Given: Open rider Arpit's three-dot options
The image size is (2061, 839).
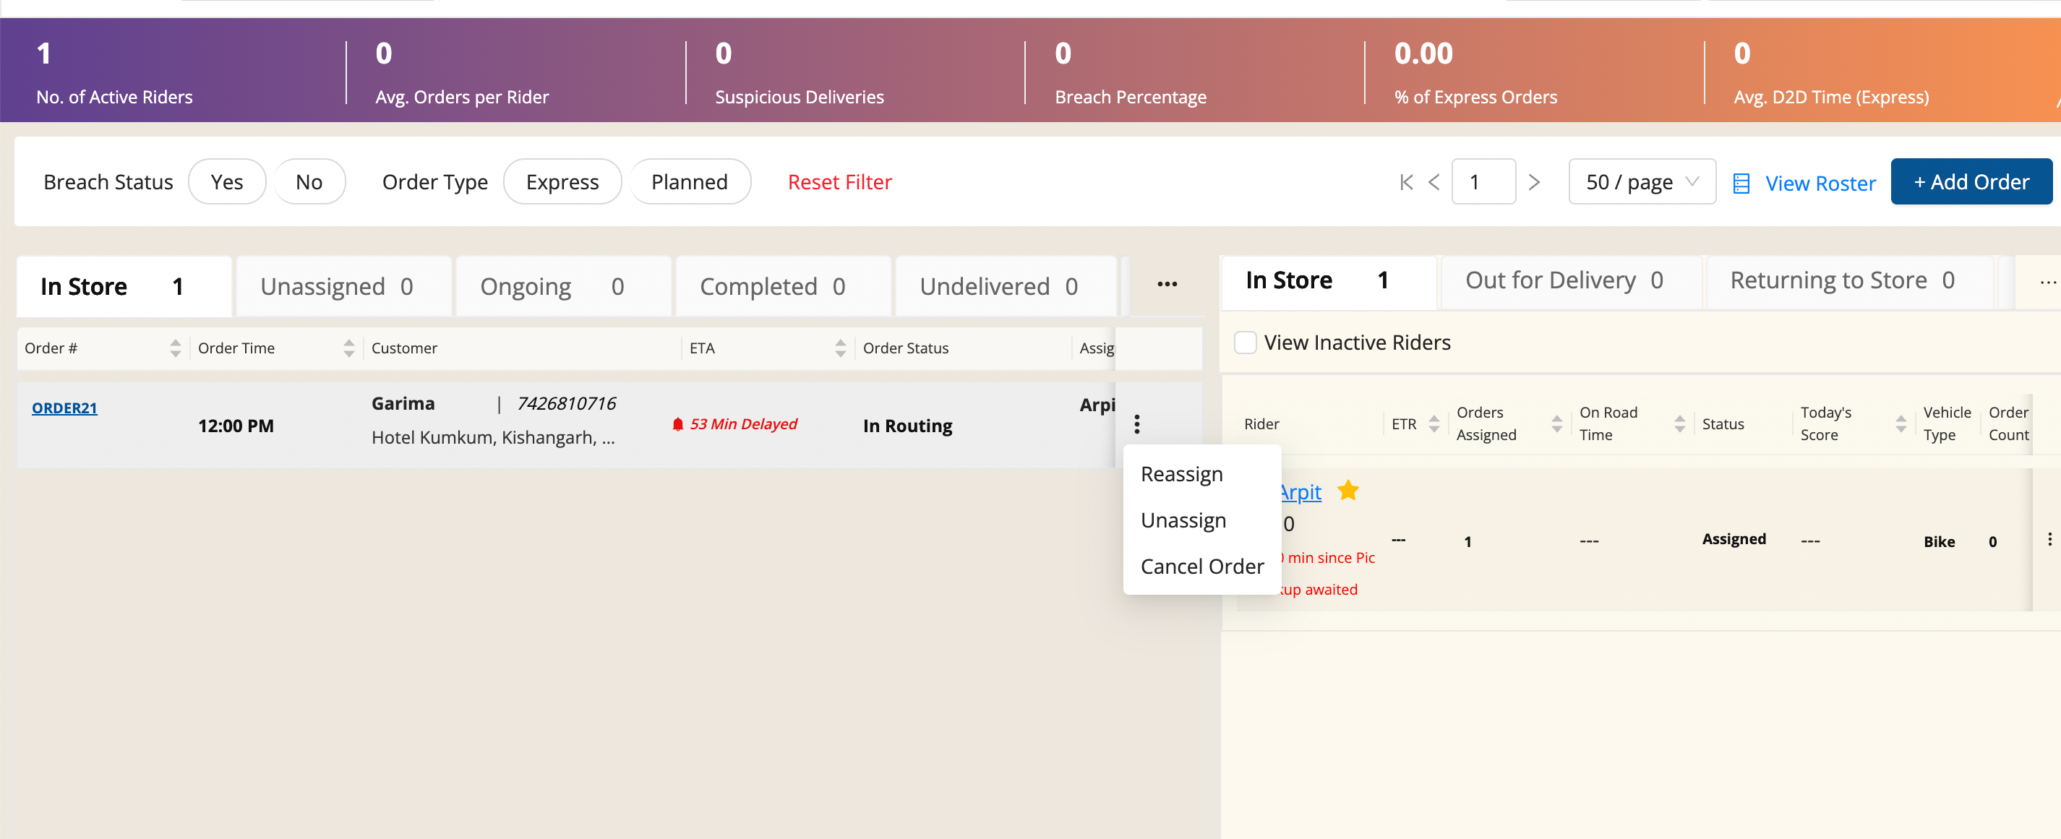Looking at the screenshot, I should [x=2049, y=539].
